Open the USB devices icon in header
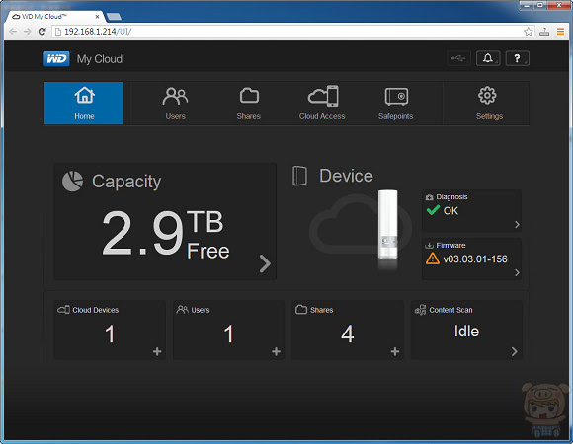Viewport: 573px width, 444px height. (x=458, y=58)
